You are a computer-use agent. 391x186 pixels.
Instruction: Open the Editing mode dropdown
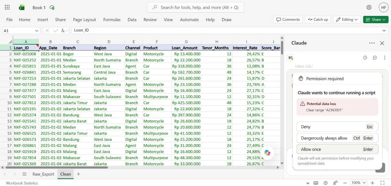347,20
